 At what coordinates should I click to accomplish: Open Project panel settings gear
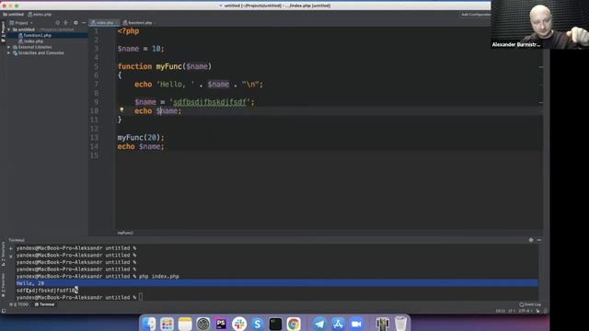75,23
